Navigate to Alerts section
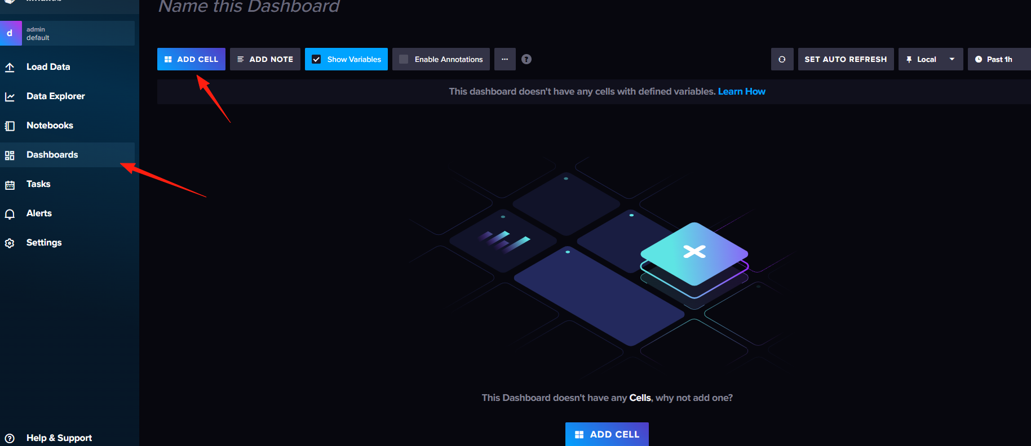The height and width of the screenshot is (446, 1031). (67, 213)
